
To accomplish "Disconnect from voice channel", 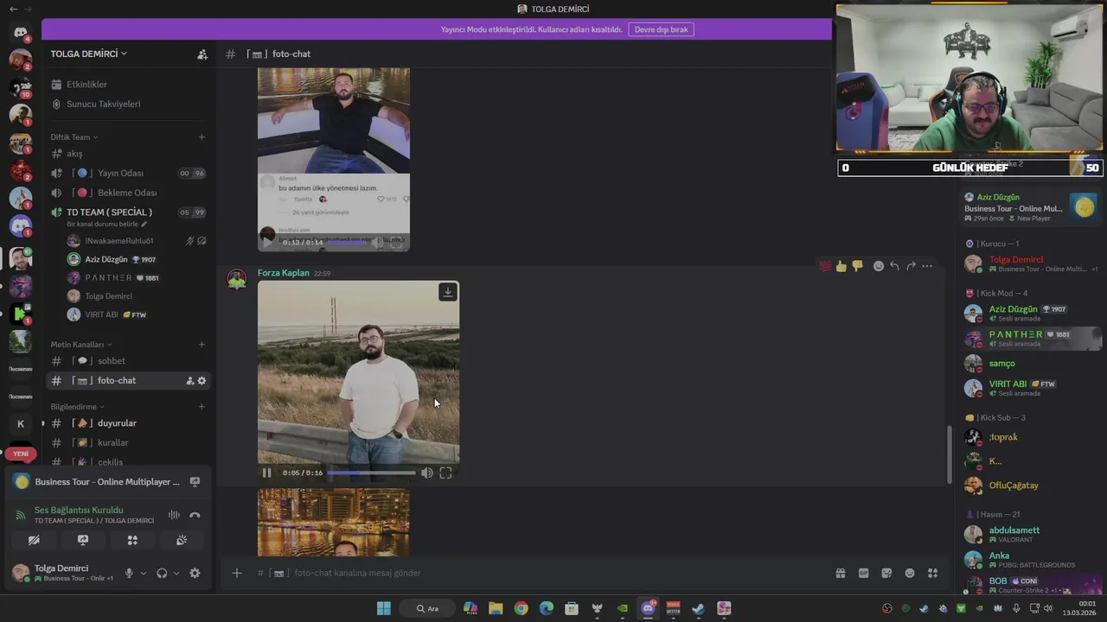I will click(195, 515).
